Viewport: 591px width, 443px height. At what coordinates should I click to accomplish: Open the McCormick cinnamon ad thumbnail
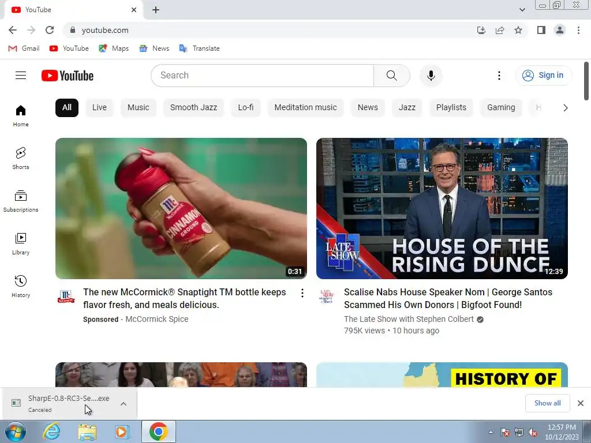pyautogui.click(x=181, y=208)
